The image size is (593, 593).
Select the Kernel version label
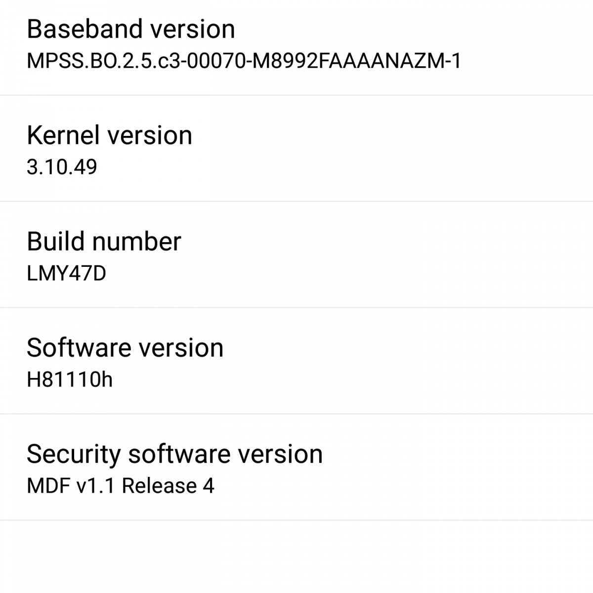pos(109,135)
